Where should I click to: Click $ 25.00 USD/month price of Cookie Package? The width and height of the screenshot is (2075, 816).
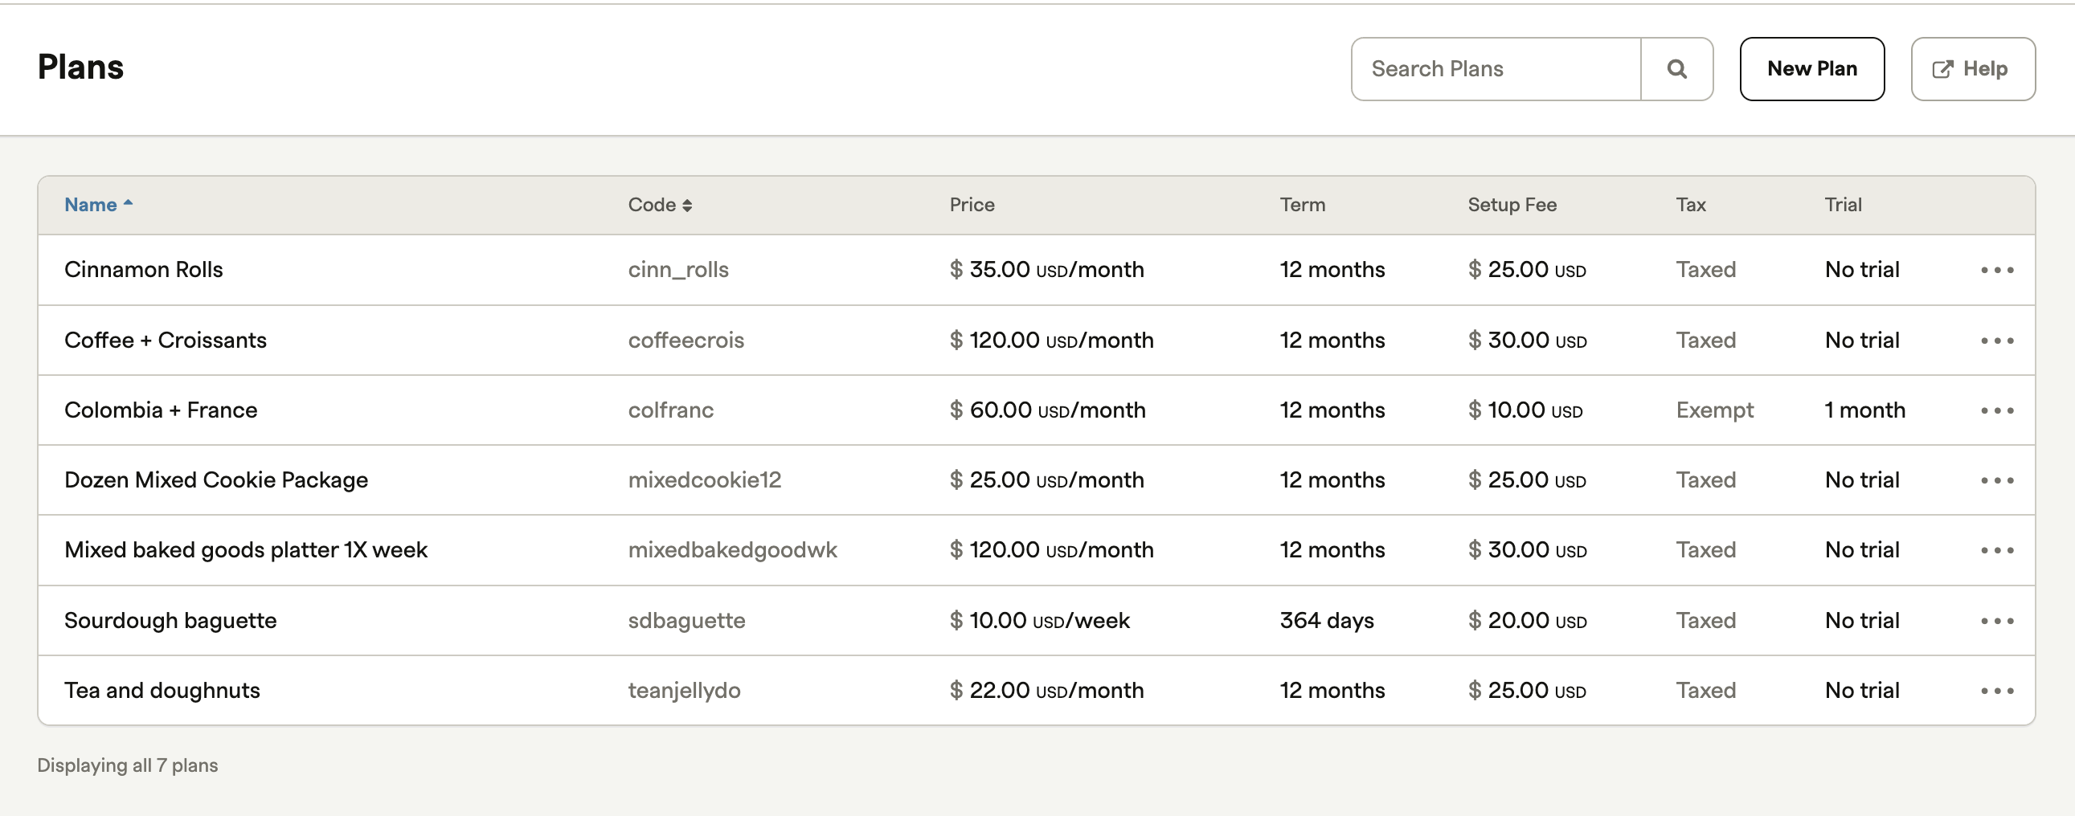pyautogui.click(x=1046, y=480)
